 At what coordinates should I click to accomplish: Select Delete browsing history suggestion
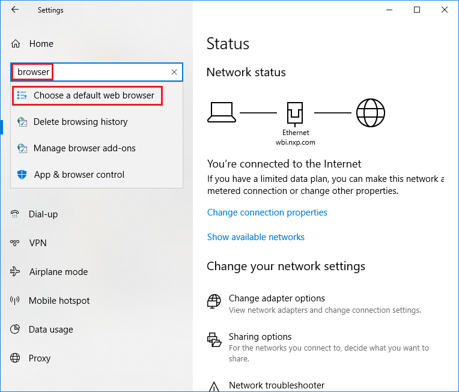(x=81, y=122)
